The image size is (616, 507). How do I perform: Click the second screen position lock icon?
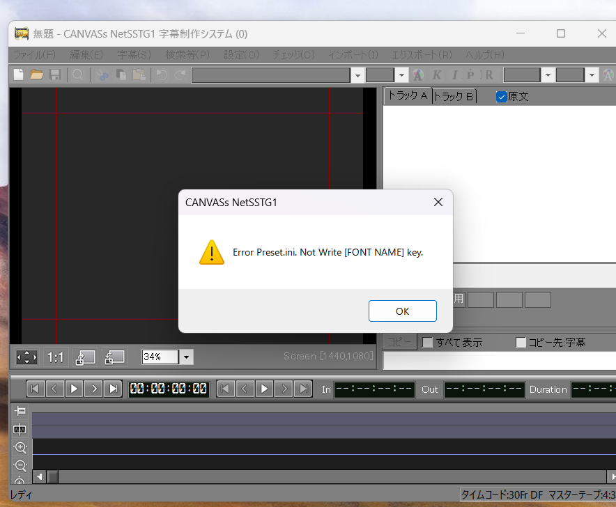[x=114, y=357]
